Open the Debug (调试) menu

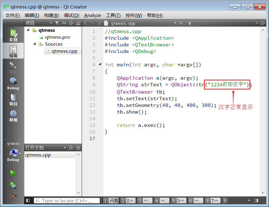tap(71, 15)
